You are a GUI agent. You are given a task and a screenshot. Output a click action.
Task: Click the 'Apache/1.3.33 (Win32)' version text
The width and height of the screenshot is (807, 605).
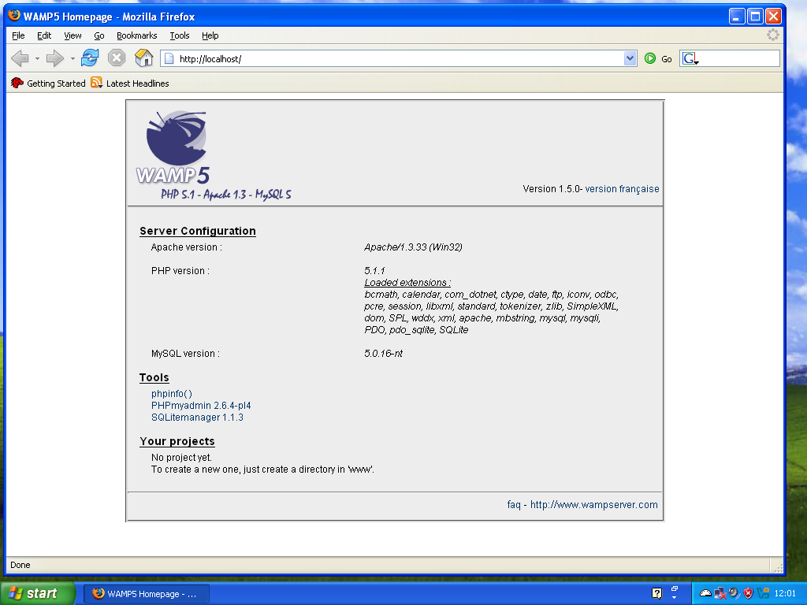[x=413, y=247]
